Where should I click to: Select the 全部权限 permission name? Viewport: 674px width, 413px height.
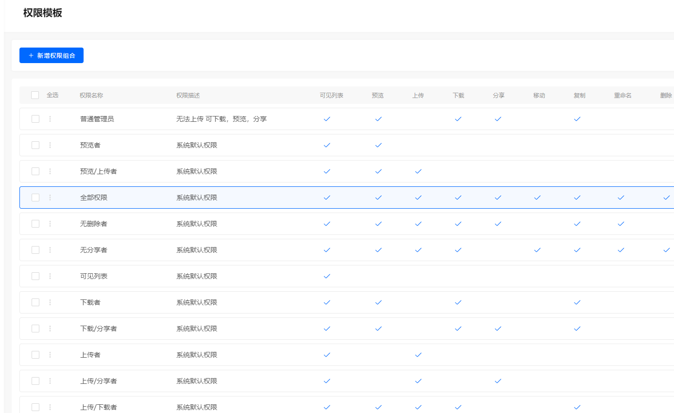[x=94, y=198]
